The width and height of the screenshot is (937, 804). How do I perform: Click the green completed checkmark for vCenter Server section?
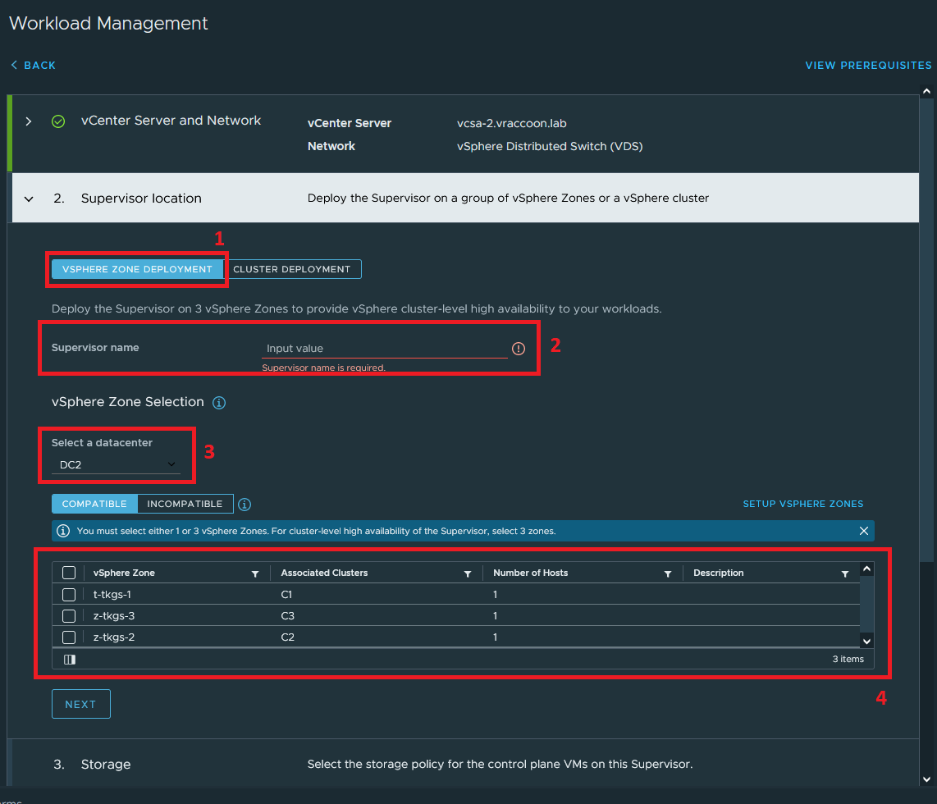click(58, 121)
